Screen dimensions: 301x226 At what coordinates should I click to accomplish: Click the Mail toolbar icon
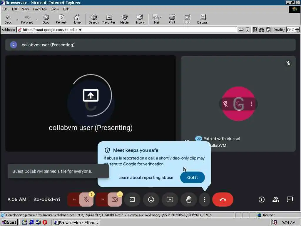point(156,19)
